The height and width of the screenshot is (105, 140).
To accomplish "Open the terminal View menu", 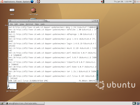I will [22, 24].
